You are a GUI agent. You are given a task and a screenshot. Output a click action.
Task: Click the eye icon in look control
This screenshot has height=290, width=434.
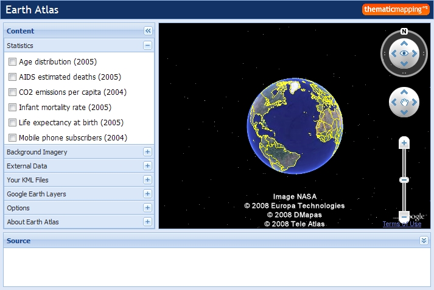coord(404,54)
